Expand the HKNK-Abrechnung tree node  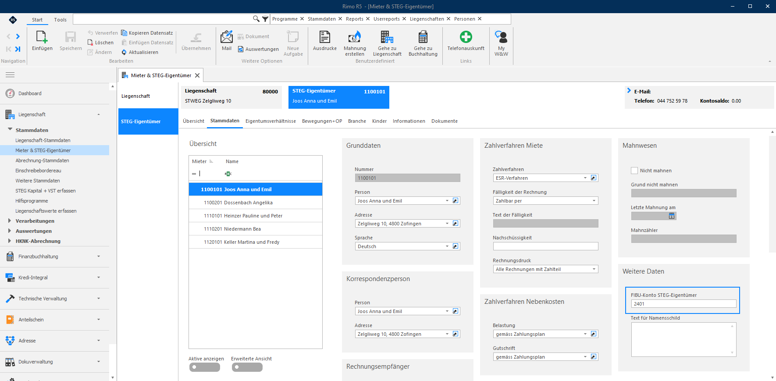(x=10, y=241)
